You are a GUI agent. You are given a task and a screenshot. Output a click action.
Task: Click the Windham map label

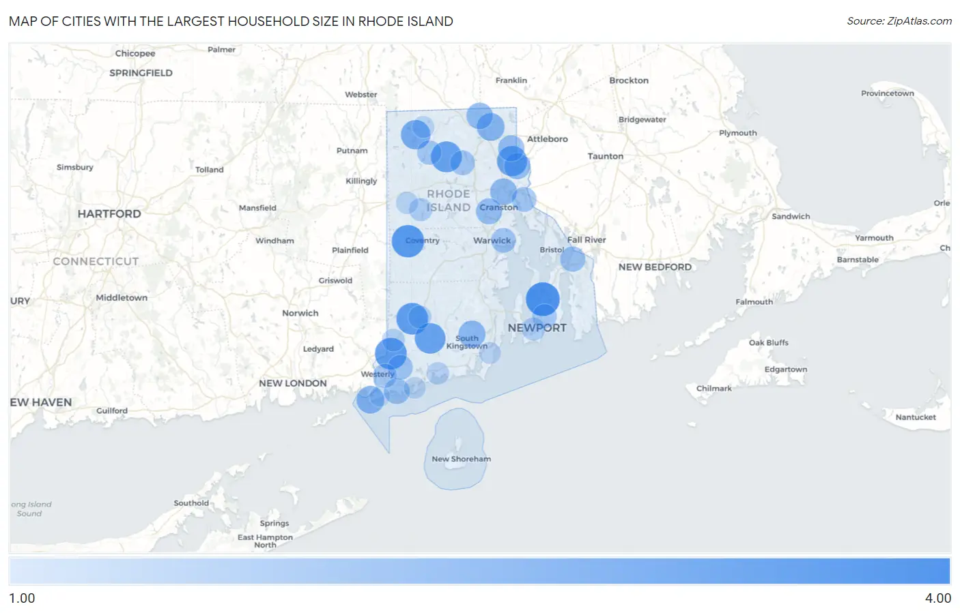pos(274,241)
